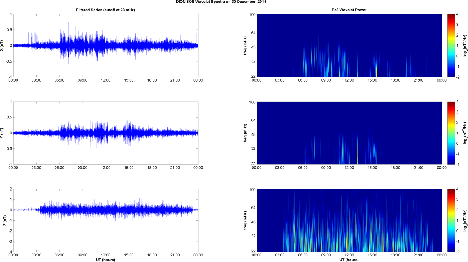Select the Pc3 Wavelet Power heading
The height and width of the screenshot is (262, 468).
(x=349, y=10)
